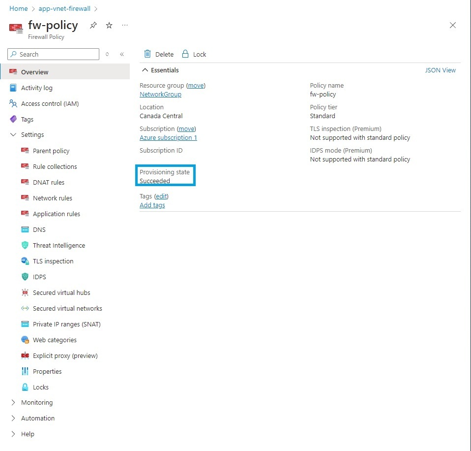Collapse the Essentials section
The height and width of the screenshot is (451, 471).
pos(145,70)
